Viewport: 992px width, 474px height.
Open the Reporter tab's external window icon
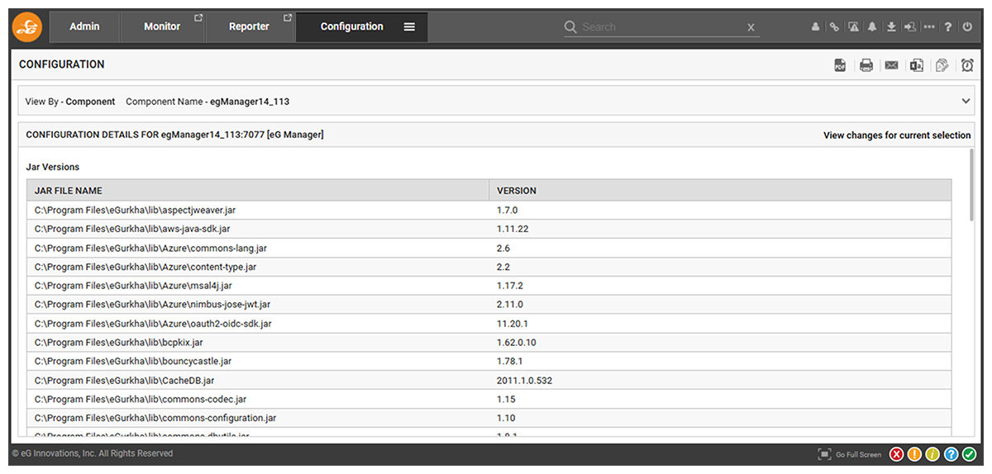point(288,17)
